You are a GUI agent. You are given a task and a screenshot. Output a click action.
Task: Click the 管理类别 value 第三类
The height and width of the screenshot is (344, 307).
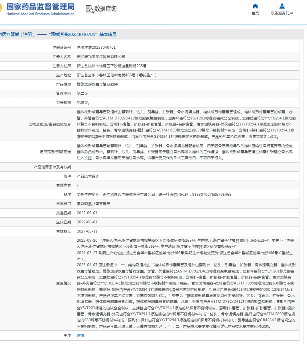pyautogui.click(x=83, y=93)
